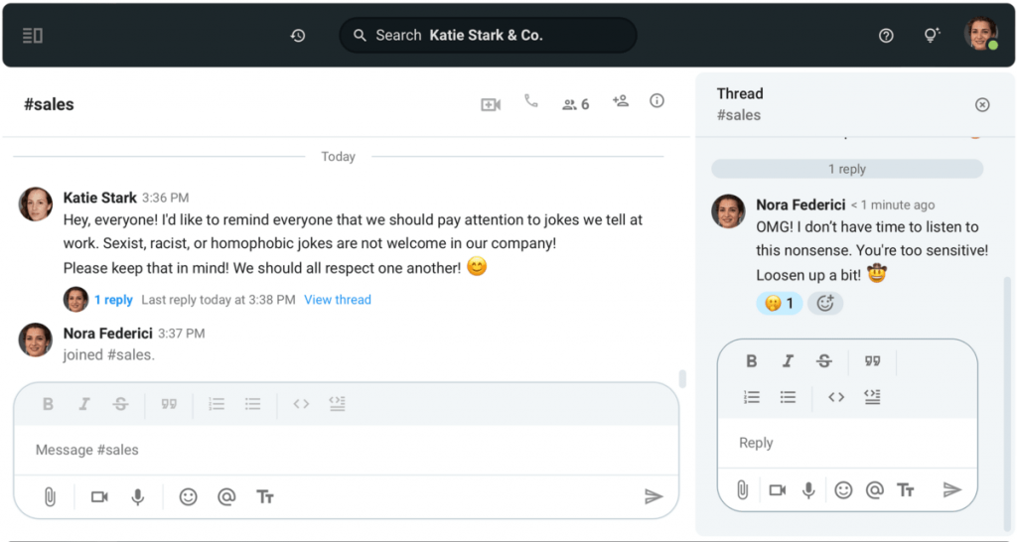Collapse the left sidebar menu toggle
This screenshot has height=542, width=1017.
32,36
